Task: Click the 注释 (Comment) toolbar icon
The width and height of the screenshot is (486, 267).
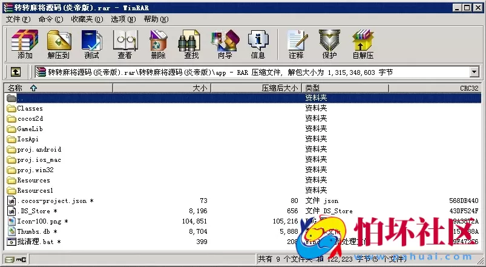Action: point(297,40)
